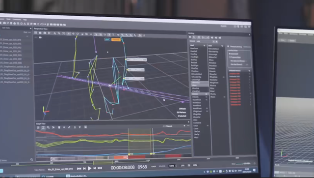The width and height of the screenshot is (314, 178).
Task: Toggle the REVERSE playback option
Action: 162,166
